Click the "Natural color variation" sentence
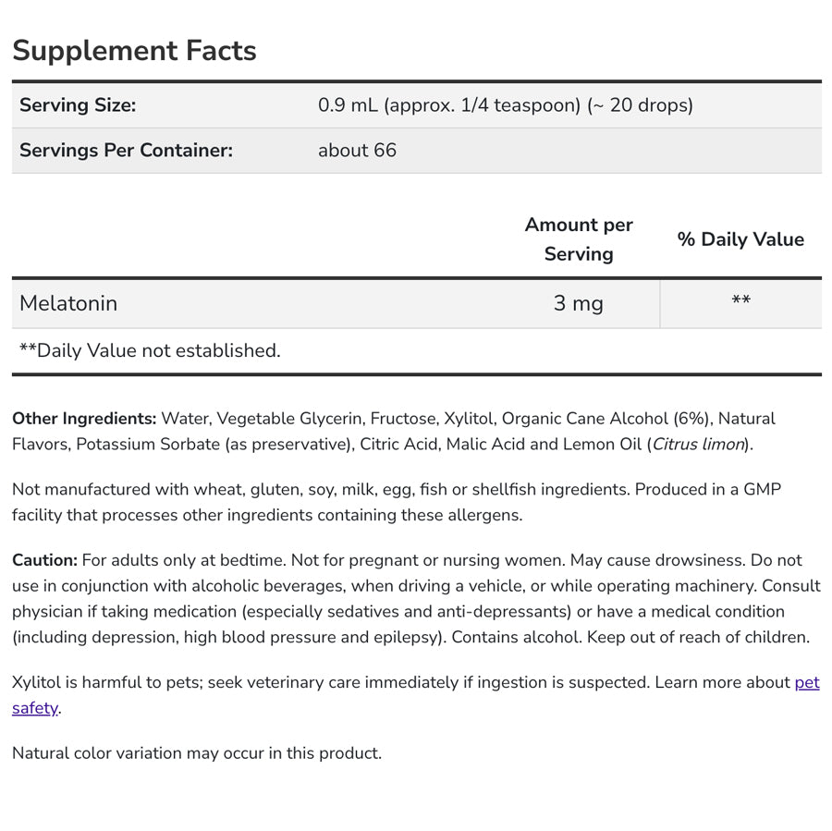 click(x=196, y=753)
